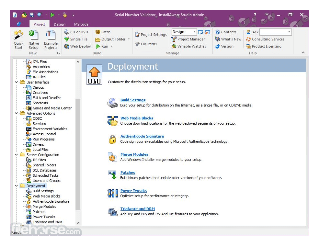The height and width of the screenshot is (246, 319).
Task: Collapse the Deployment tree node
Action: (17, 186)
